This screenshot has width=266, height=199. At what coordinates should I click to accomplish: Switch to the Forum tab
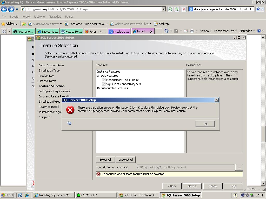(95, 31)
